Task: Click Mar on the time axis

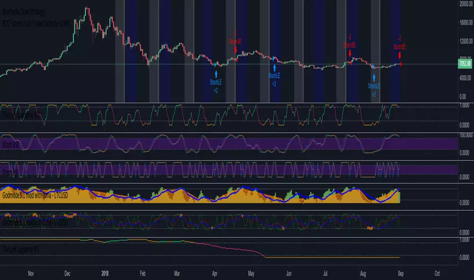Action: click(x=177, y=274)
